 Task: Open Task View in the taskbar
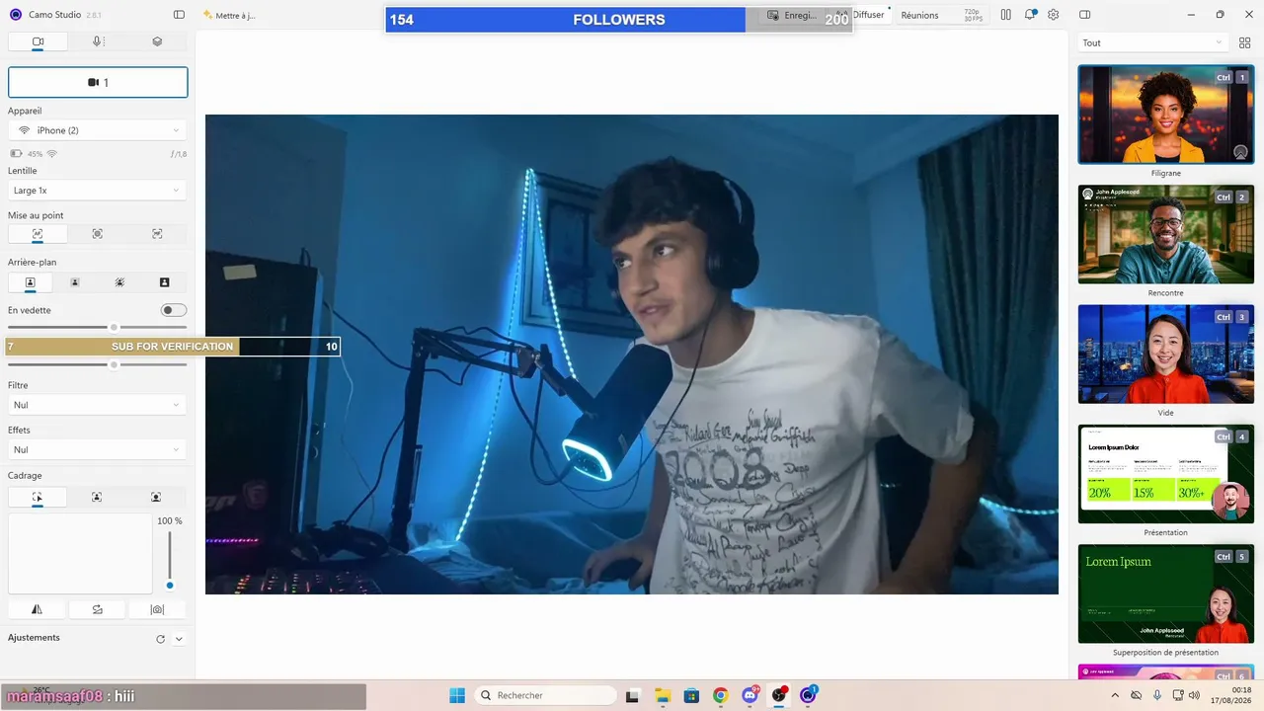pyautogui.click(x=633, y=695)
